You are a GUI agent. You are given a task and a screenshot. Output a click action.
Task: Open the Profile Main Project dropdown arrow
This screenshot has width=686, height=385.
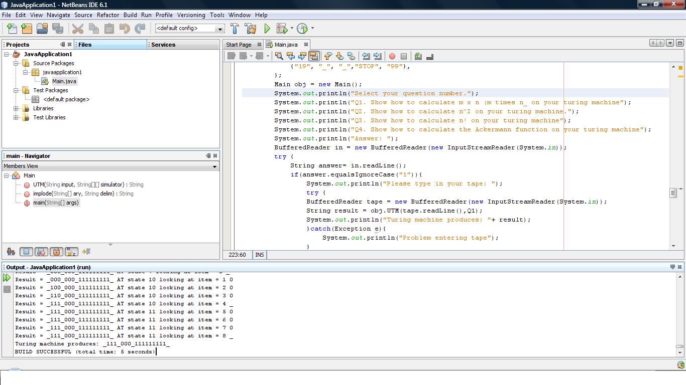[312, 29]
